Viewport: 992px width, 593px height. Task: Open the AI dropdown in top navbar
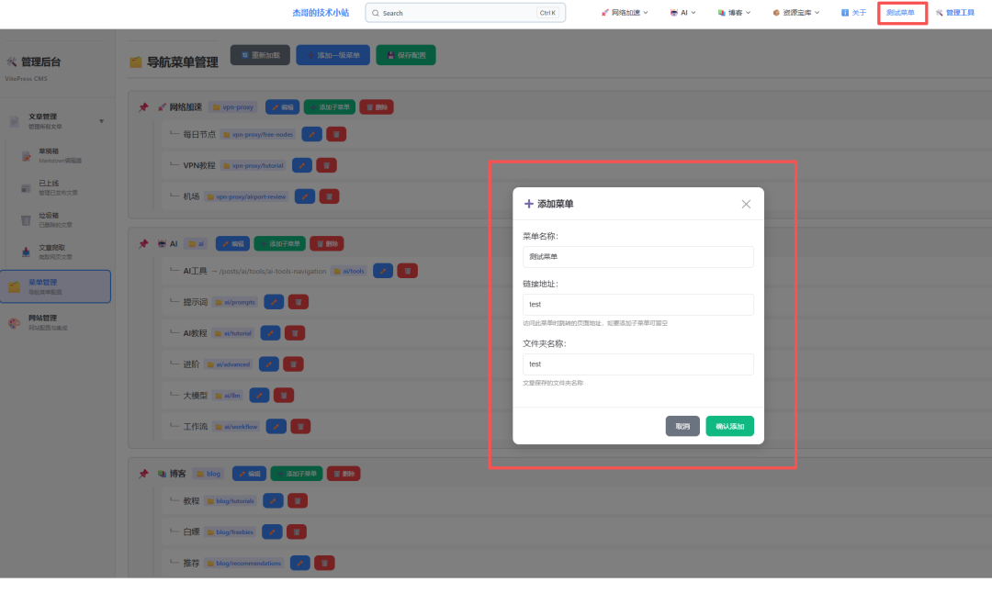click(683, 13)
